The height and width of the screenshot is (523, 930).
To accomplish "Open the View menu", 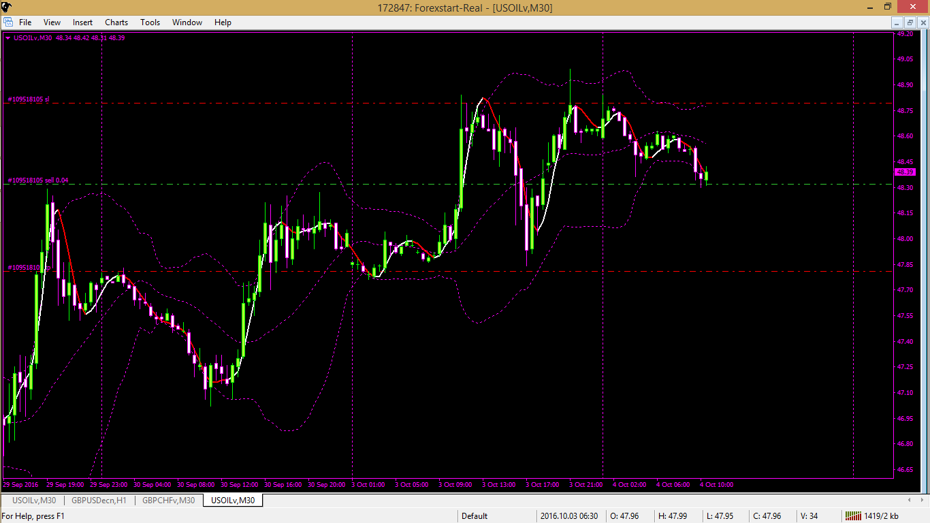I will pos(52,22).
